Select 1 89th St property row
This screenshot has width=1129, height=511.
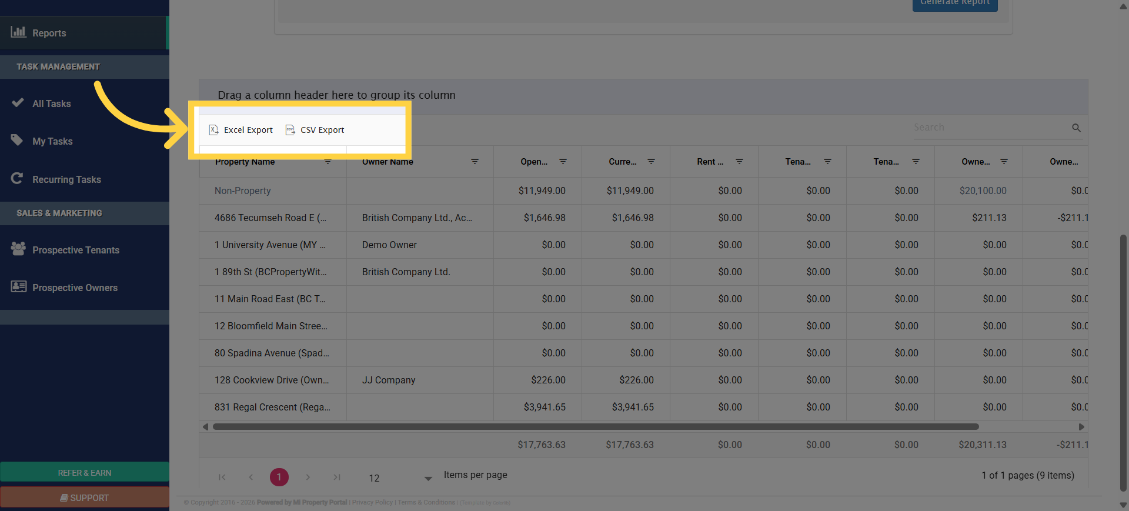(x=270, y=272)
